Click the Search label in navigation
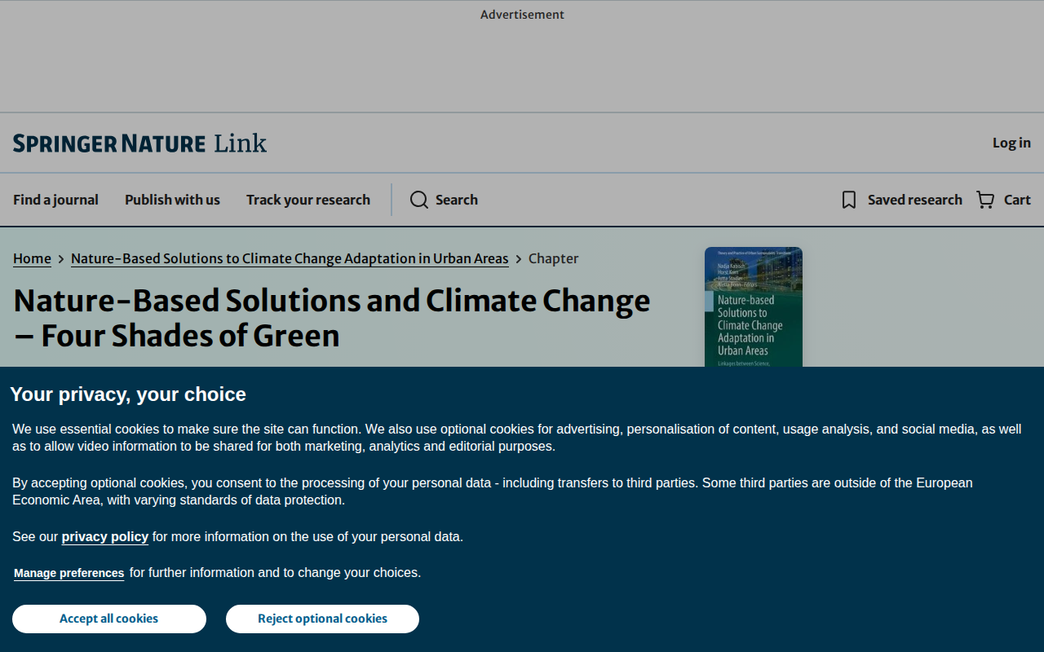1044x652 pixels. [457, 200]
